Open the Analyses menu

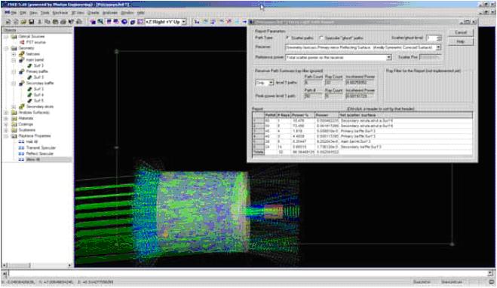pos(109,13)
